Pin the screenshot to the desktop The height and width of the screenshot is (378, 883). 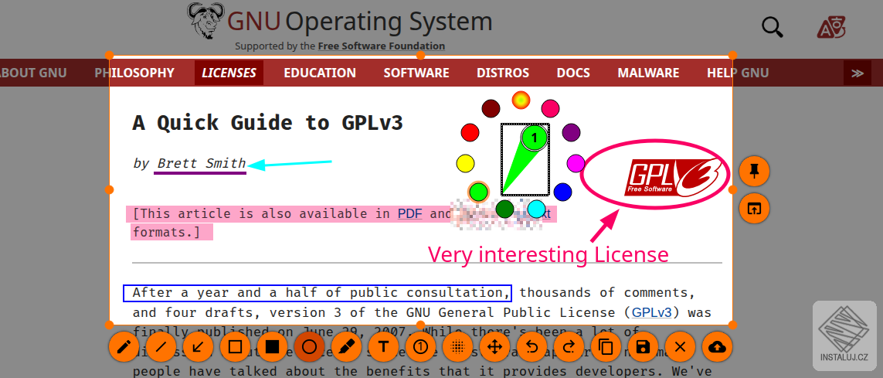coord(754,172)
